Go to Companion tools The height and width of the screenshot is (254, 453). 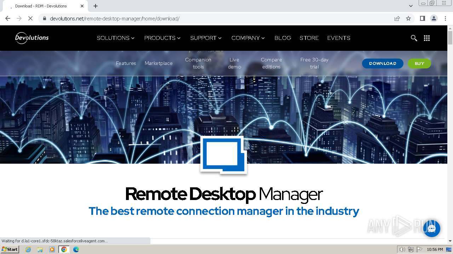tap(198, 63)
